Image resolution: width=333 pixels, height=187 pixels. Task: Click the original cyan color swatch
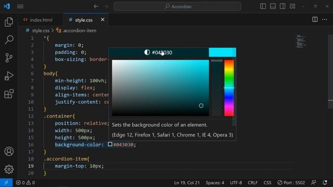tap(222, 52)
